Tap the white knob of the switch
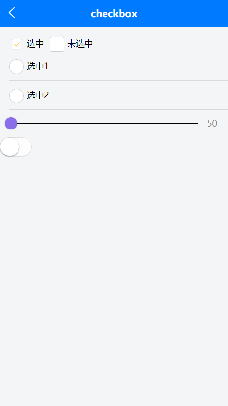 click(10, 147)
